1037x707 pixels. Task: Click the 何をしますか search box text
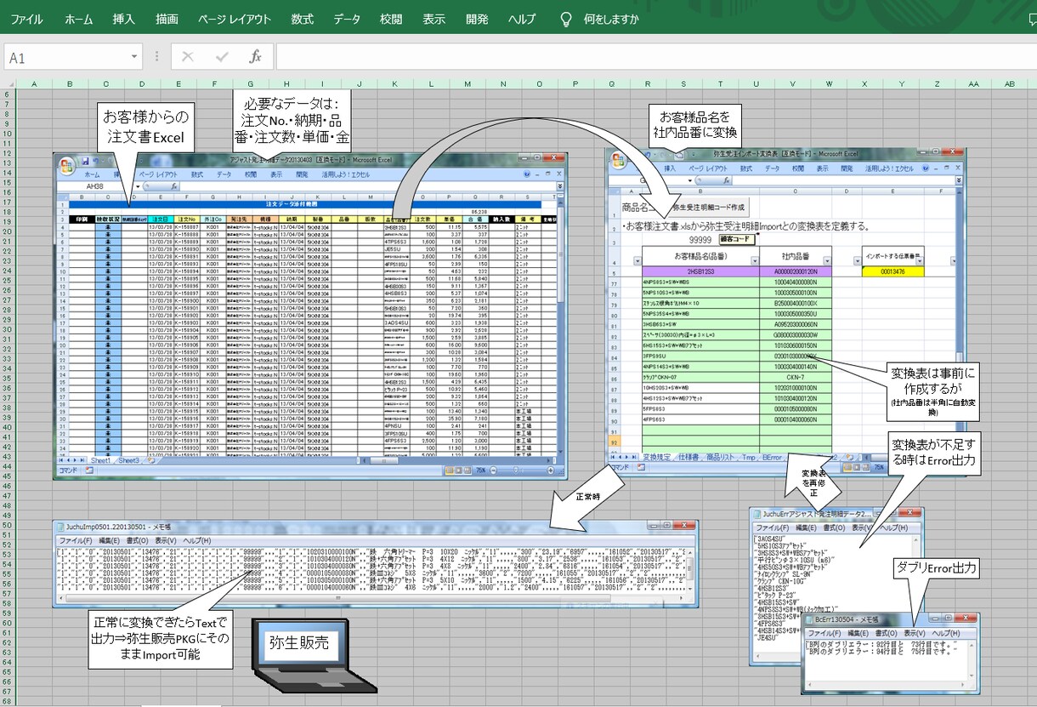pos(611,19)
